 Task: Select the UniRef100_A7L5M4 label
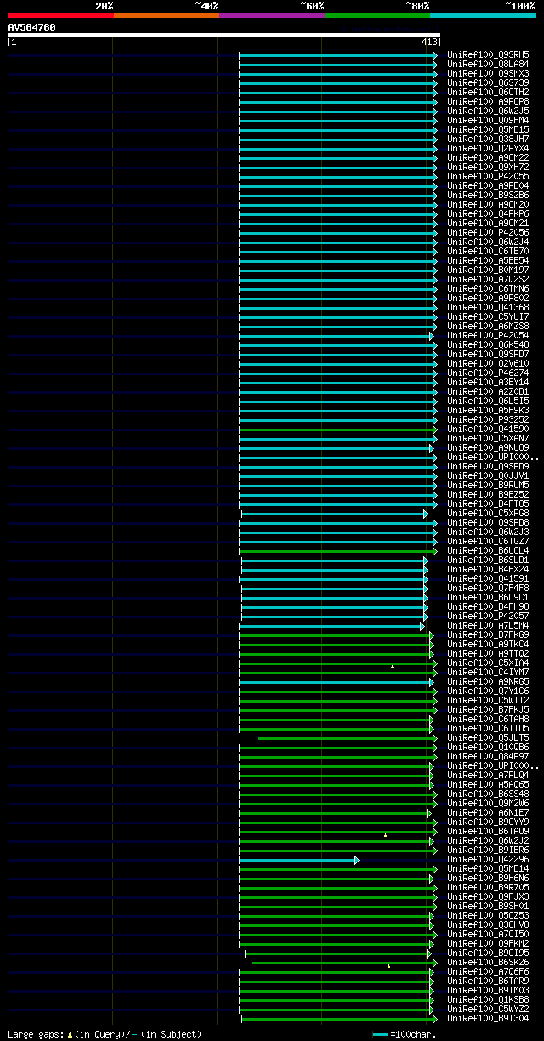pos(488,625)
